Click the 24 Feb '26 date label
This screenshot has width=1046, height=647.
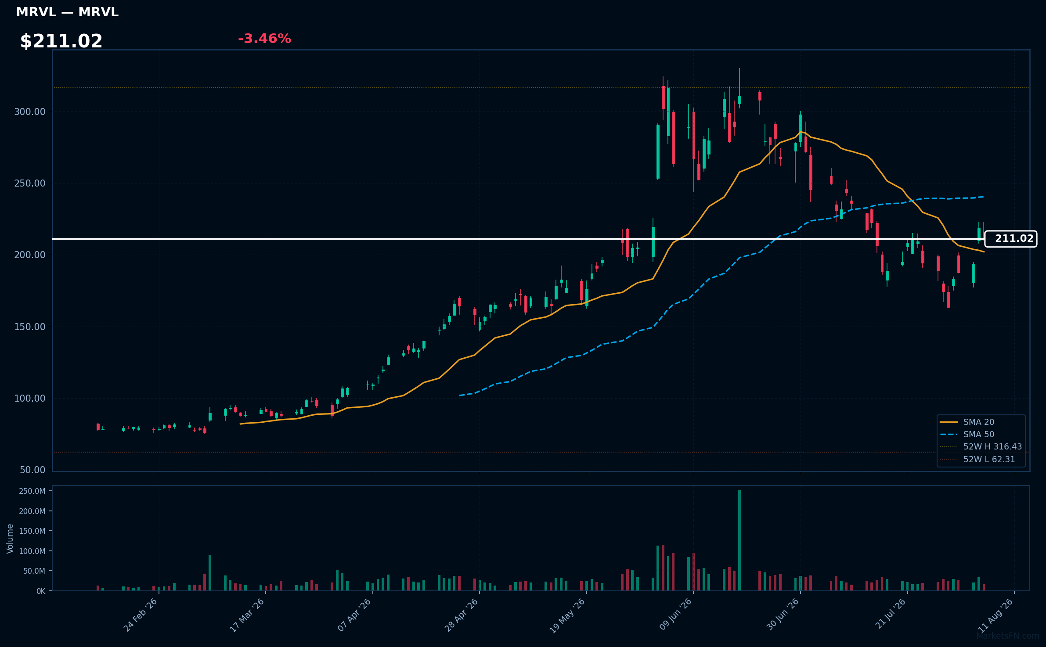tap(140, 615)
